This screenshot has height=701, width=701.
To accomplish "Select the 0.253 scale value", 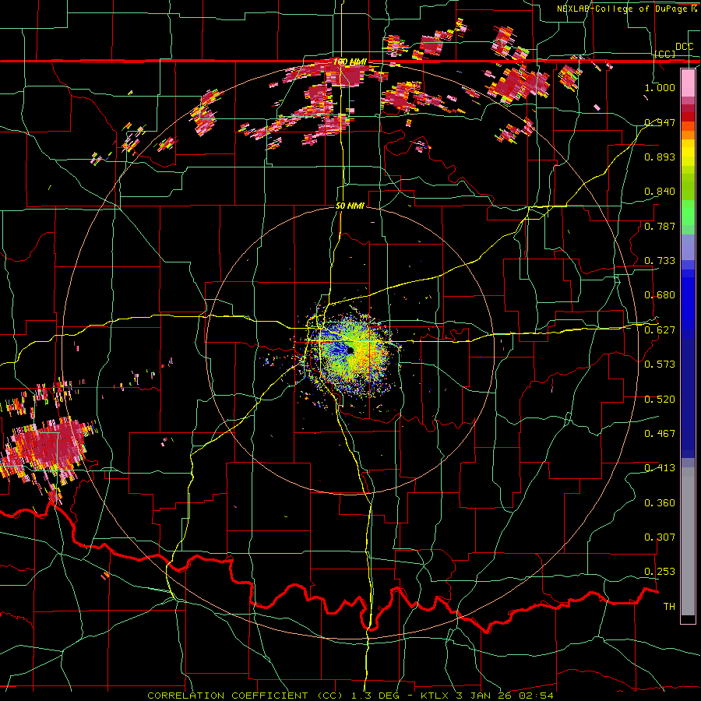I will click(660, 572).
